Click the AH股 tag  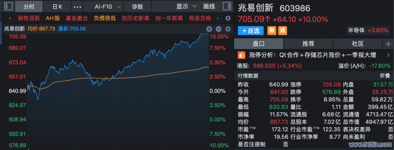53,18
